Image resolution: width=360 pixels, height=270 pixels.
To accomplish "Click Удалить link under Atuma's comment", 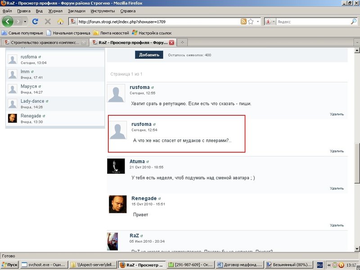I will click(x=337, y=188).
